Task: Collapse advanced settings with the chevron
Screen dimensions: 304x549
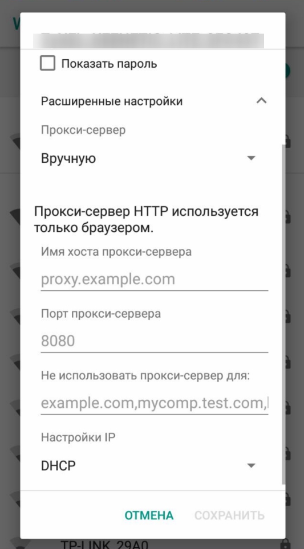Action: tap(262, 101)
